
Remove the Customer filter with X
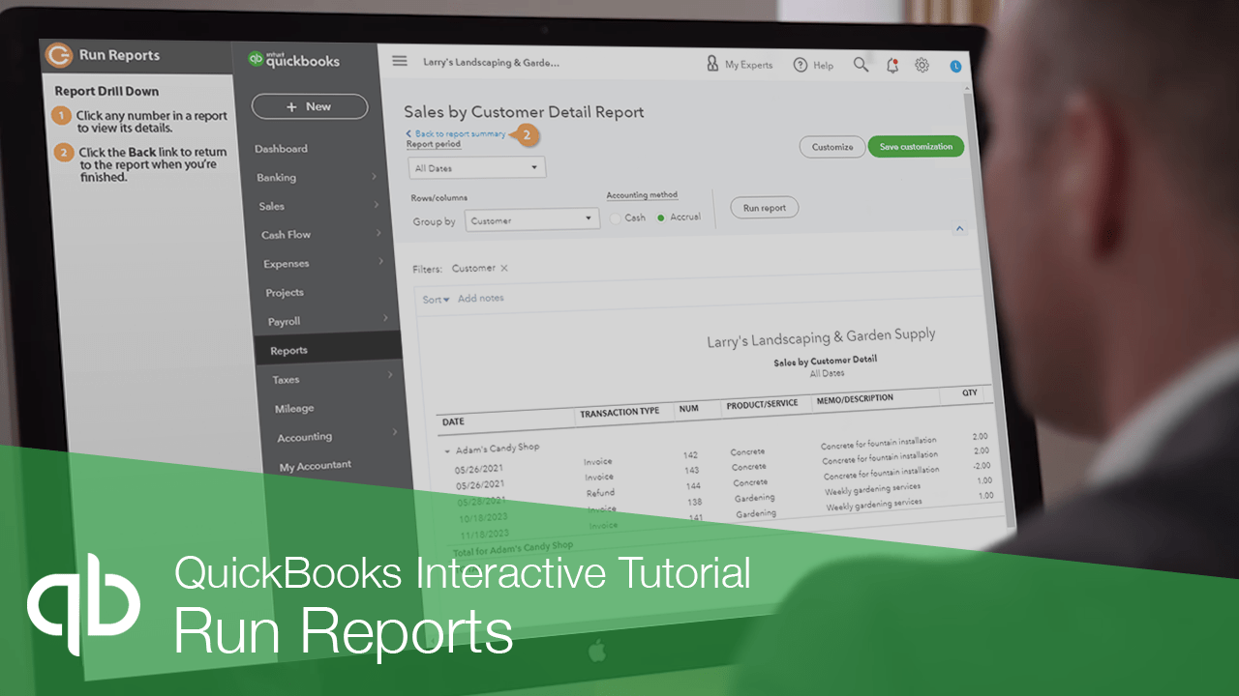point(503,268)
